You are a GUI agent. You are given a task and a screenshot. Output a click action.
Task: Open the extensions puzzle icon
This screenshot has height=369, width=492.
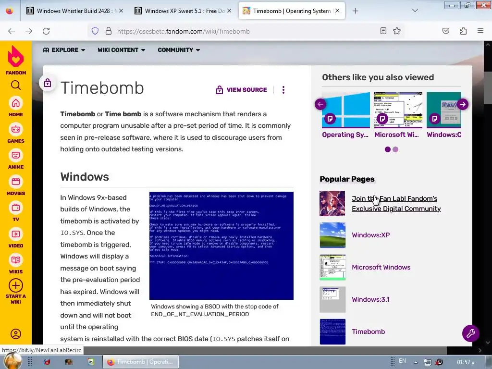(x=463, y=31)
